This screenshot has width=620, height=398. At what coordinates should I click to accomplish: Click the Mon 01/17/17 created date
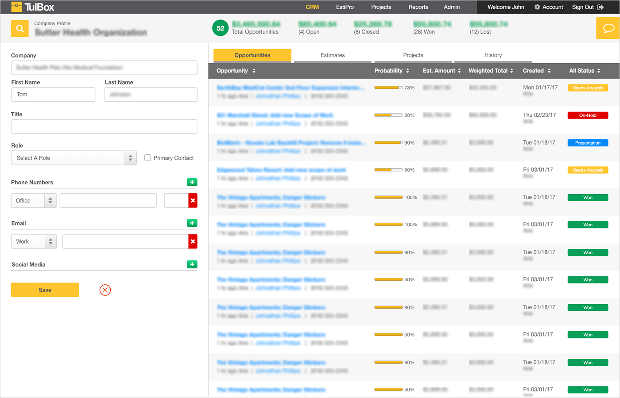coord(540,88)
